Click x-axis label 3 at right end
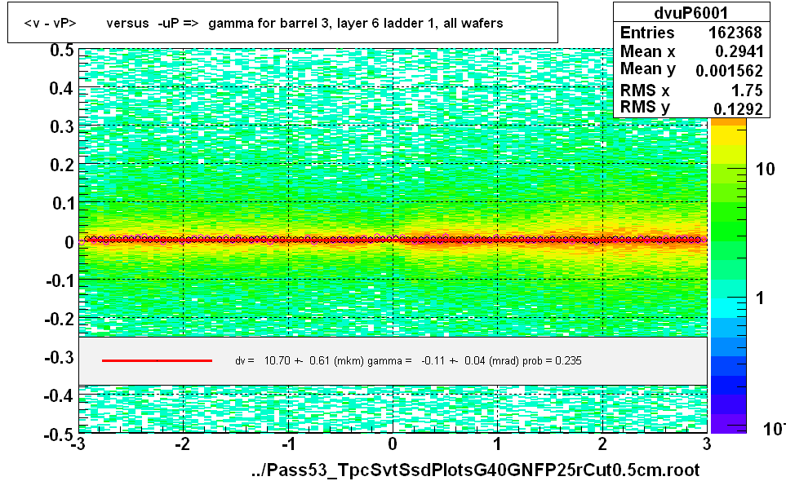786x481 pixels. (706, 444)
